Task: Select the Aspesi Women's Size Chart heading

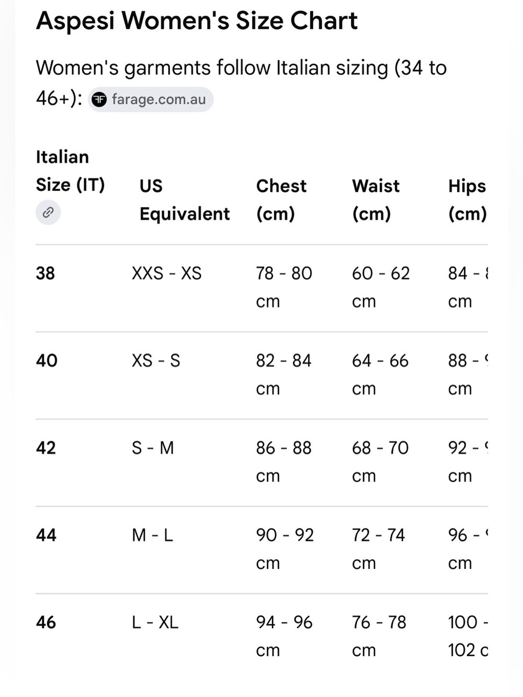Action: click(x=197, y=21)
